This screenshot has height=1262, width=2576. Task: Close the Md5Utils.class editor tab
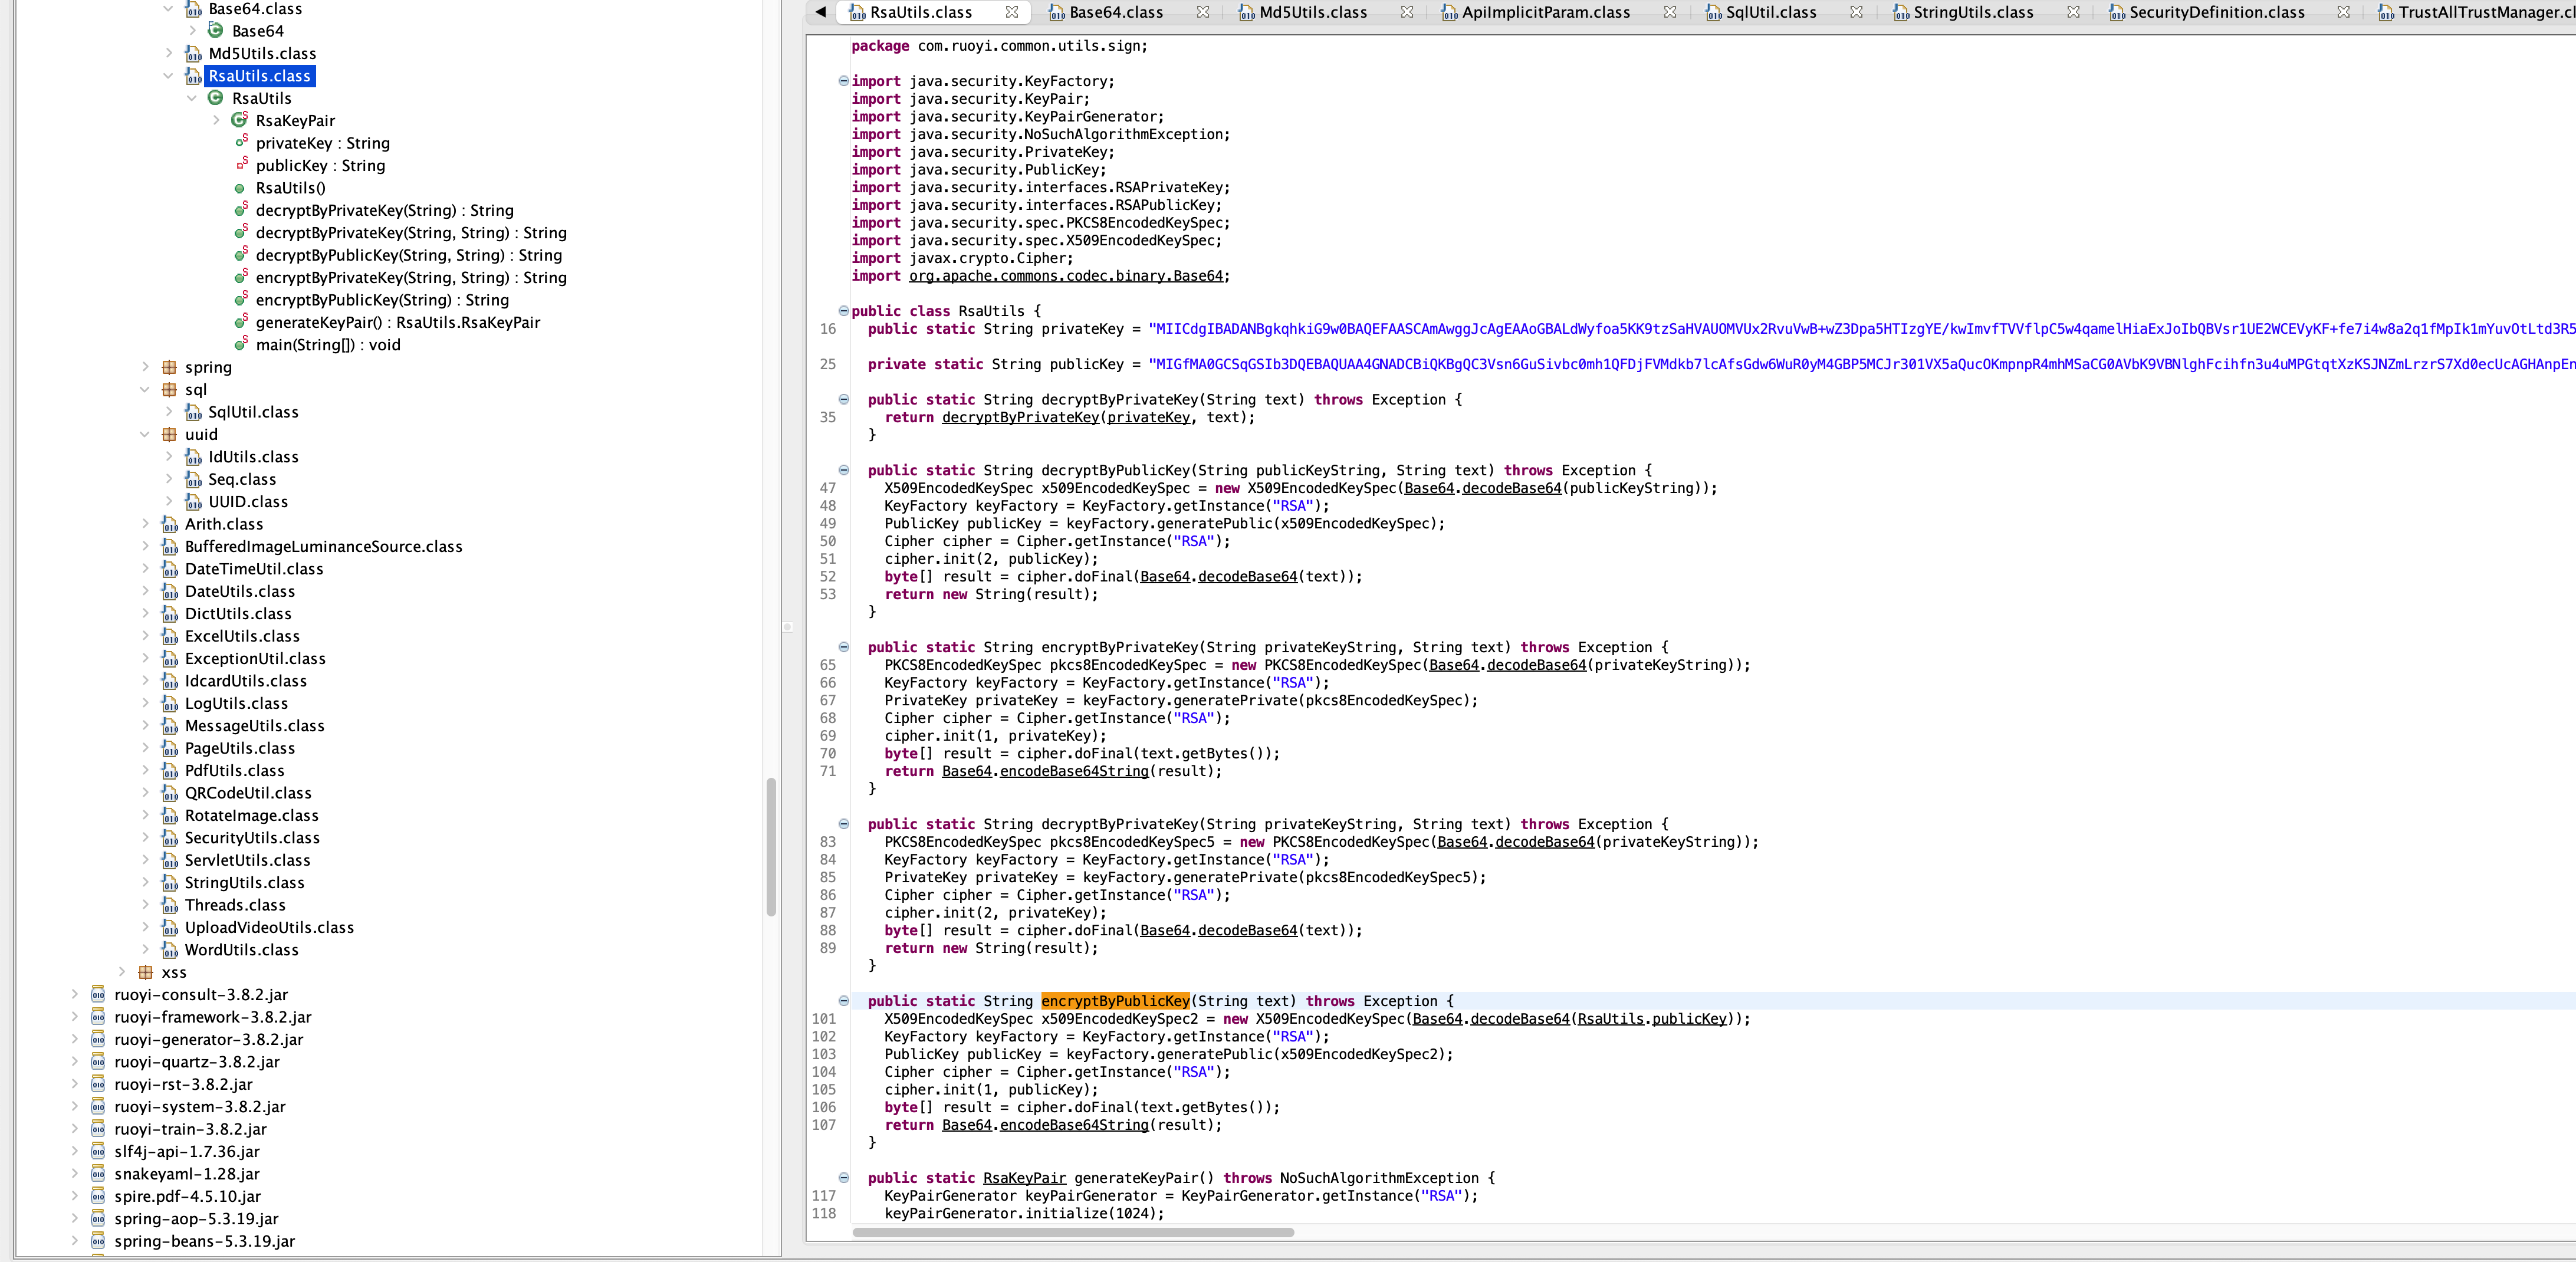click(1407, 12)
